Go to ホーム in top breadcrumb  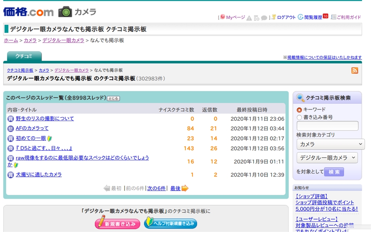coord(11,40)
